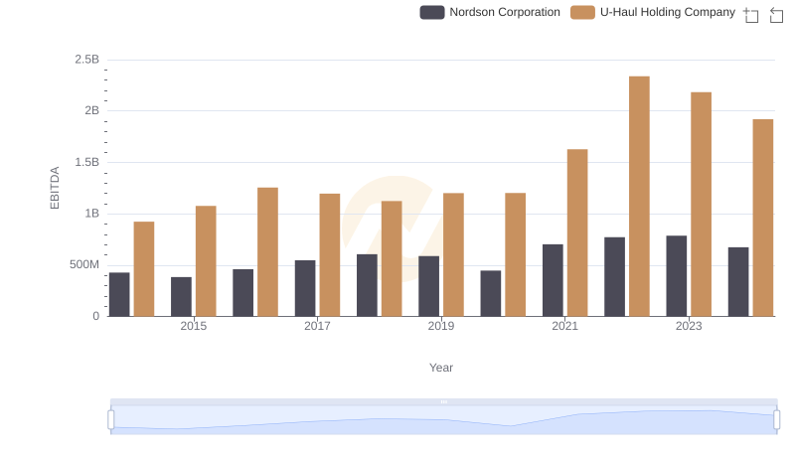Viewport: 795px width, 458px height.
Task: Click the Nordson bar for 2019
Action: coord(429,286)
